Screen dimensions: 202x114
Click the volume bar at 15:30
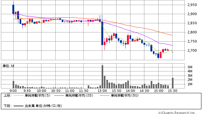[173, 83]
